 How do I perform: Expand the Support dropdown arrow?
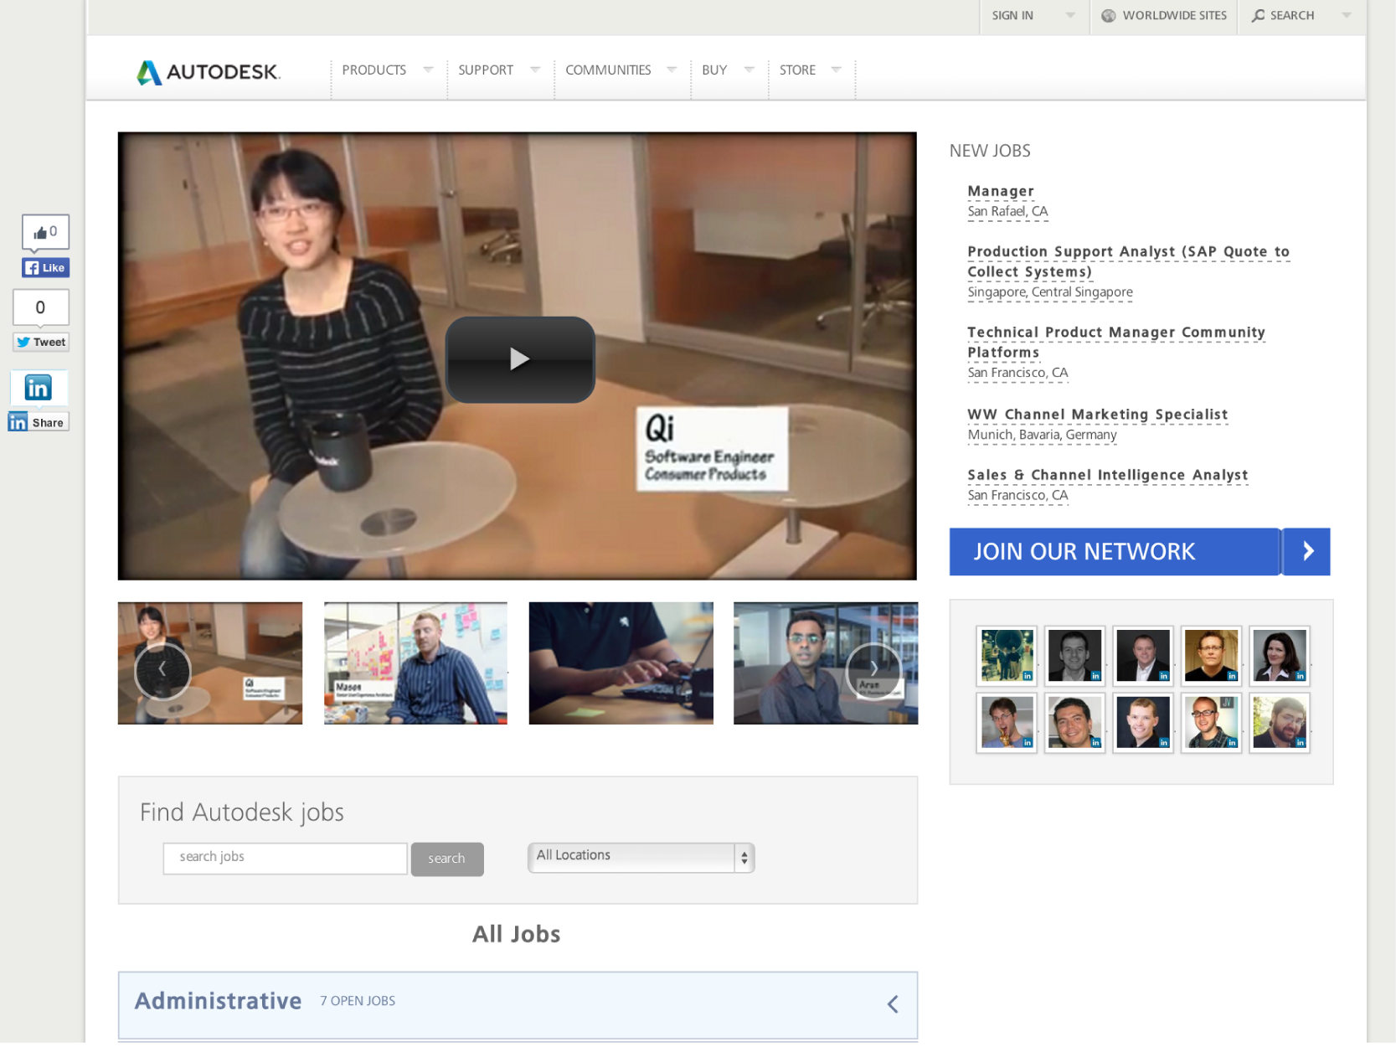[535, 70]
